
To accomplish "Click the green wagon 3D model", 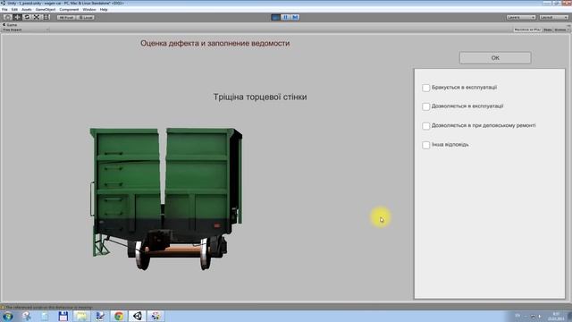I will click(166, 198).
